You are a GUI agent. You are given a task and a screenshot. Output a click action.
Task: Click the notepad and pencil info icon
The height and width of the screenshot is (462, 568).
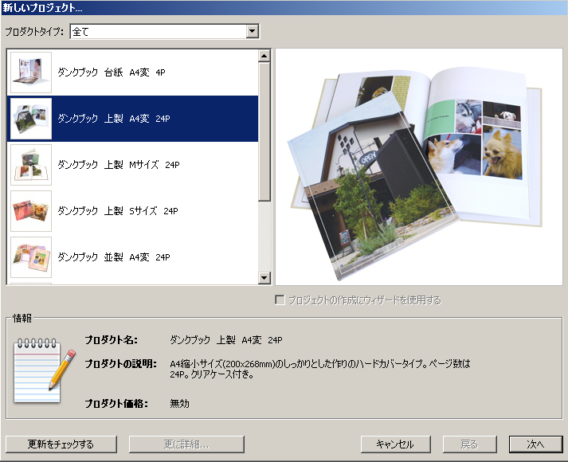coord(44,370)
